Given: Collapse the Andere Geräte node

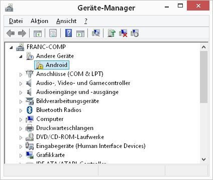Looking at the screenshot, I should [x=21, y=56].
